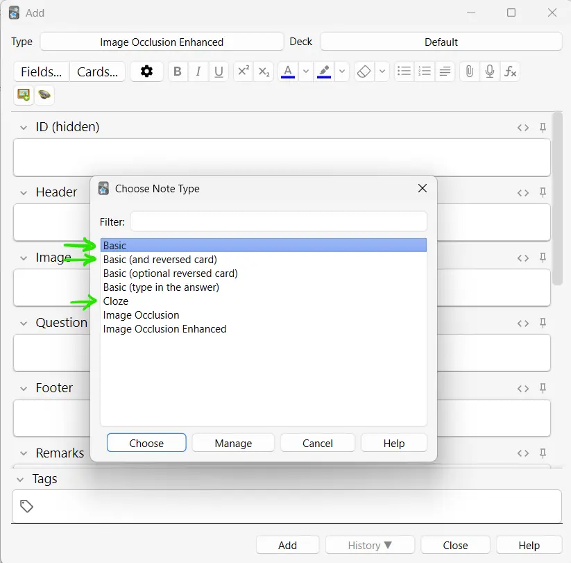This screenshot has height=563, width=571.
Task: Select the Cloze note type
Action: [x=263, y=301]
